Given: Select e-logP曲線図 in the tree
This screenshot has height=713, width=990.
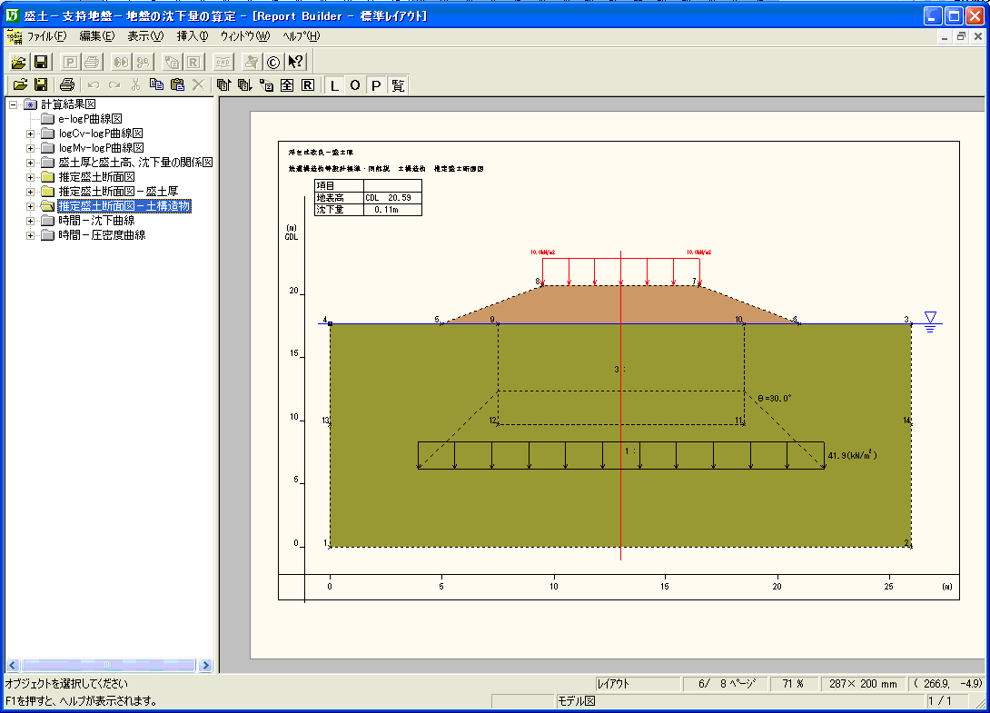Looking at the screenshot, I should [90, 119].
